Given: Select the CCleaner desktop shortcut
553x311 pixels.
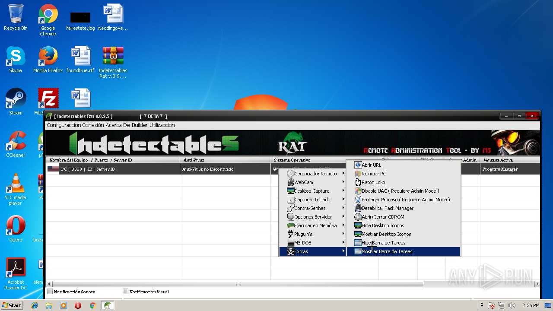Looking at the screenshot, I should tap(16, 144).
